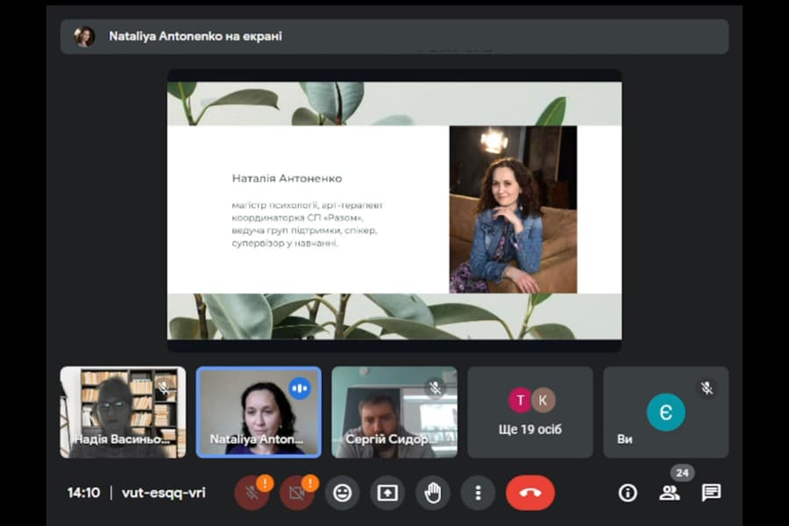Open the chat messages icon
Viewport: 789px width, 526px height.
point(711,493)
